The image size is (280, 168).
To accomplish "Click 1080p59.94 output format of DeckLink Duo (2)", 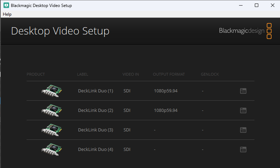I will tap(166, 110).
